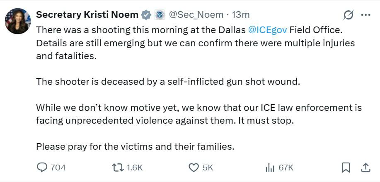
Task: Open the three-dot more options menu
Action: (x=365, y=15)
